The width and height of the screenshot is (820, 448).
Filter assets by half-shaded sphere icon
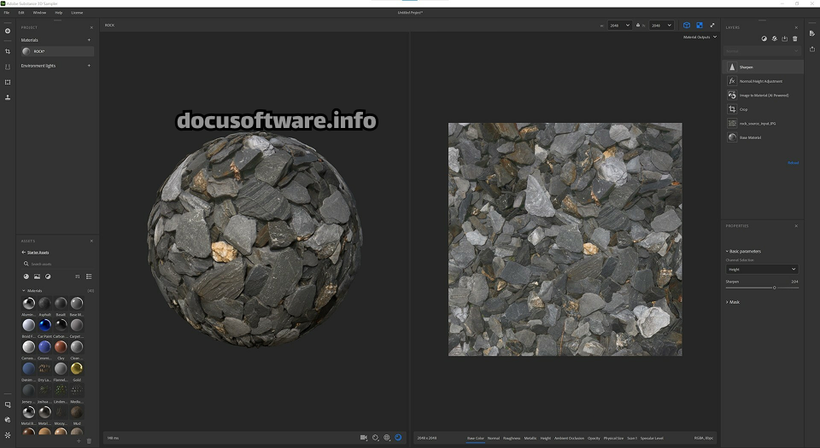tap(48, 276)
